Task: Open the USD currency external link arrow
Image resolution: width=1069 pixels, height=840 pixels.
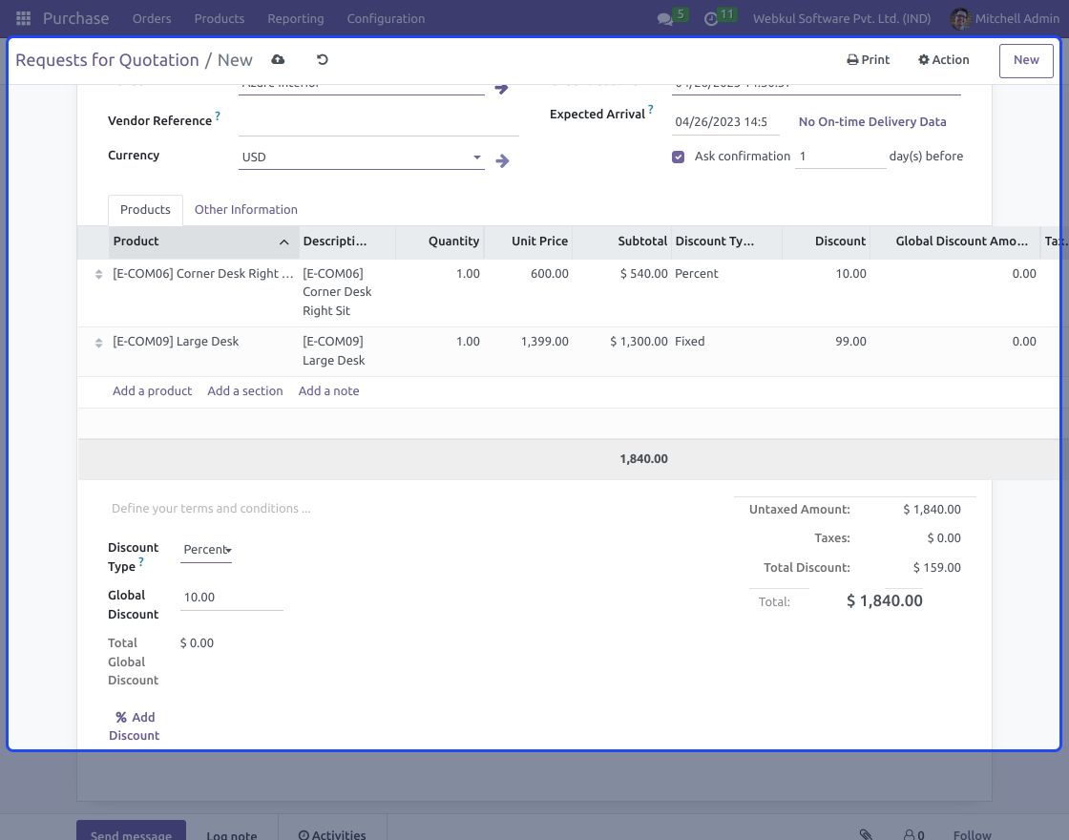Action: [502, 161]
